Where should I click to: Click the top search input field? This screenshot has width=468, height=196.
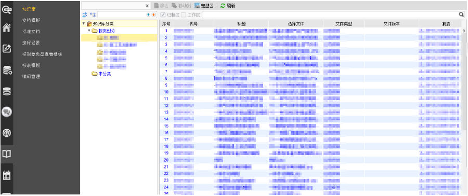[x=330, y=15]
